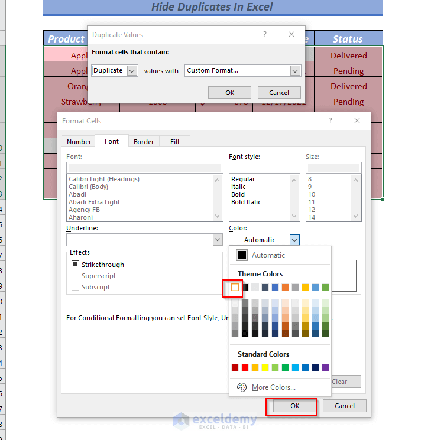This screenshot has width=431, height=440.
Task: Choose light green standard color
Action: pyautogui.click(x=276, y=367)
